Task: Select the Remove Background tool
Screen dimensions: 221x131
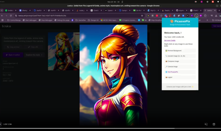Action: (180, 51)
